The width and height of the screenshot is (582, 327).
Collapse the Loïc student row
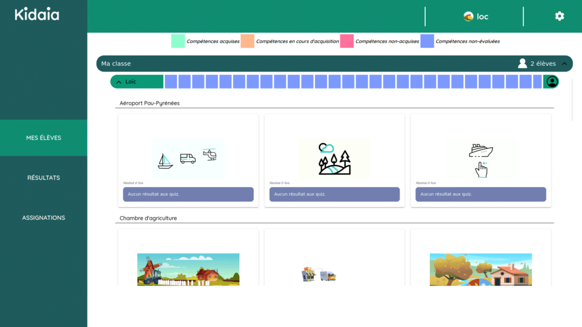119,82
